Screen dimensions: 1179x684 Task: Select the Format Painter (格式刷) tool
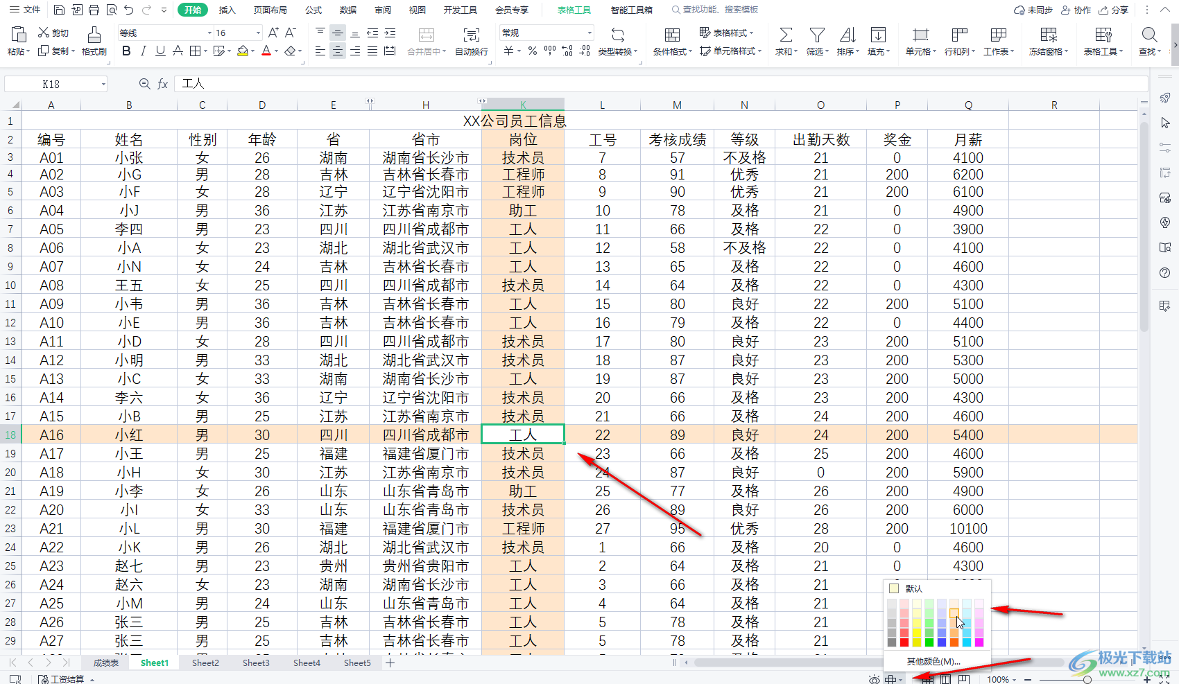(x=94, y=41)
